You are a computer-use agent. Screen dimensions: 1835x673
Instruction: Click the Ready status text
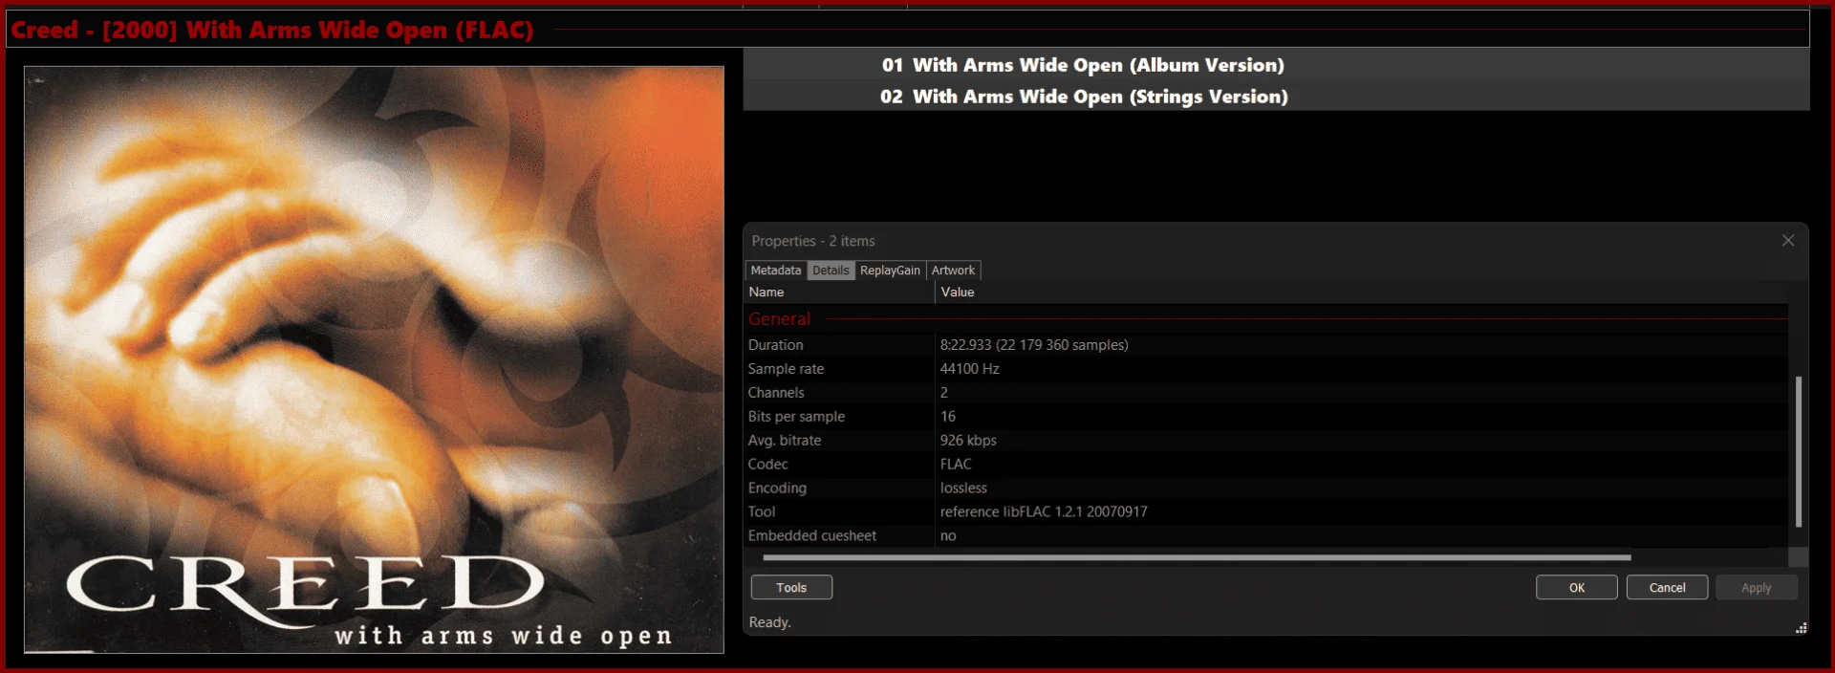click(x=769, y=622)
